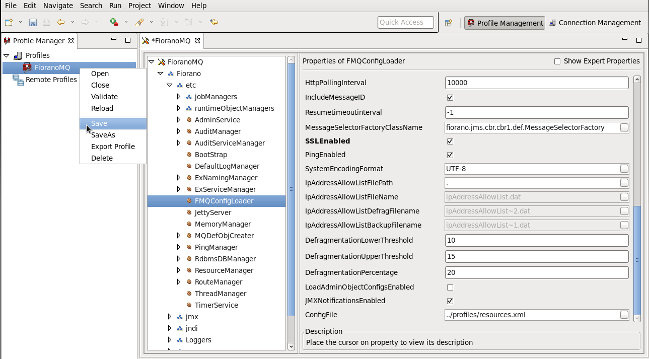Switch to Profile Management perspective

504,23
